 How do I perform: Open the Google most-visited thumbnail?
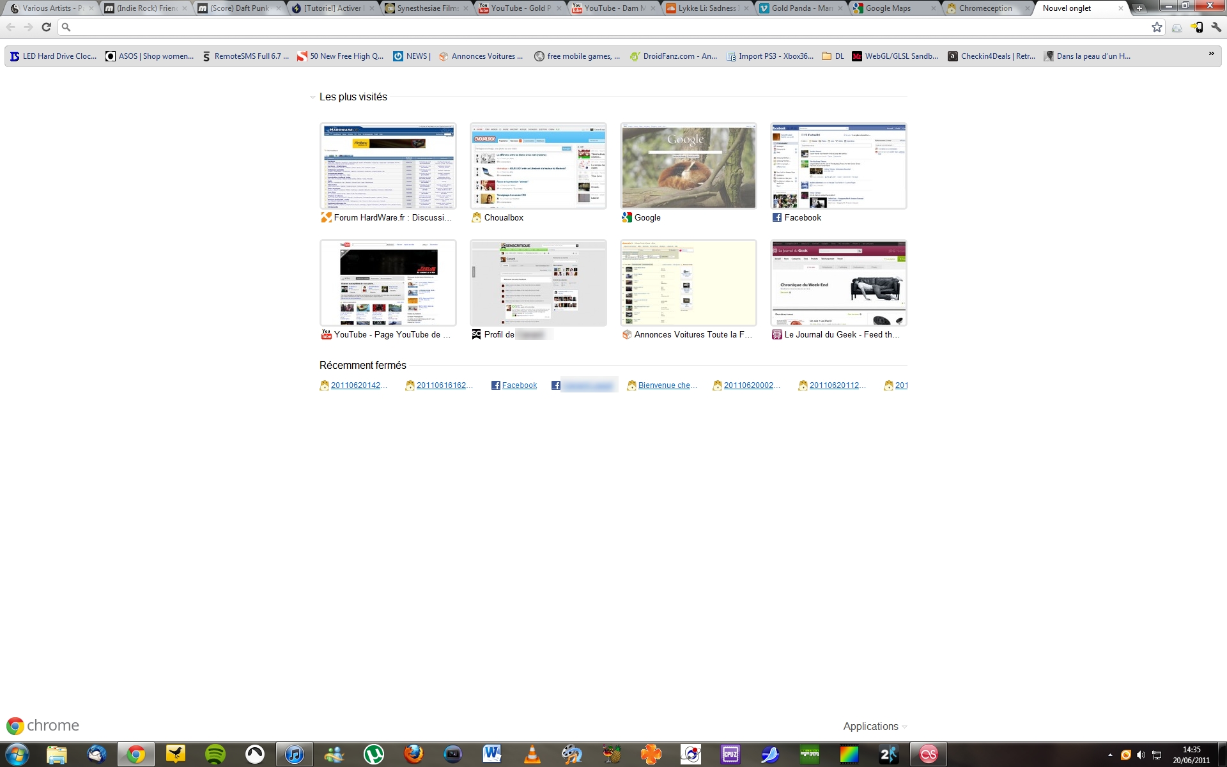pos(688,166)
